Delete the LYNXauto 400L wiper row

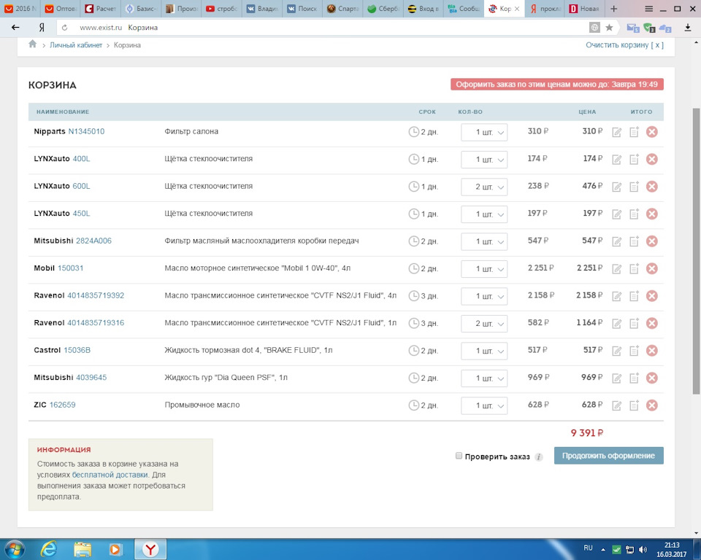click(x=652, y=159)
